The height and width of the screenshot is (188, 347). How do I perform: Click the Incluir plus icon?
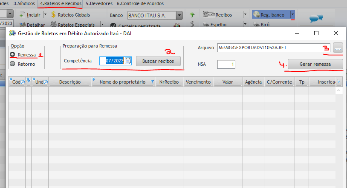(21, 15)
